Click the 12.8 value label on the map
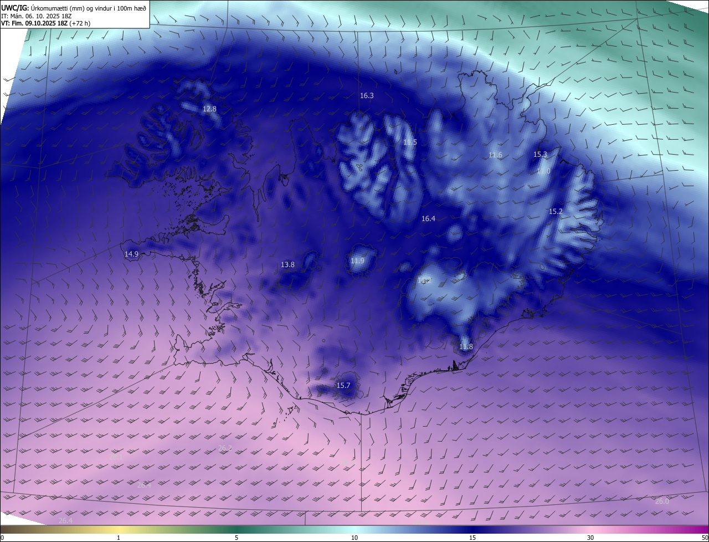The height and width of the screenshot is (542, 709). [x=209, y=109]
